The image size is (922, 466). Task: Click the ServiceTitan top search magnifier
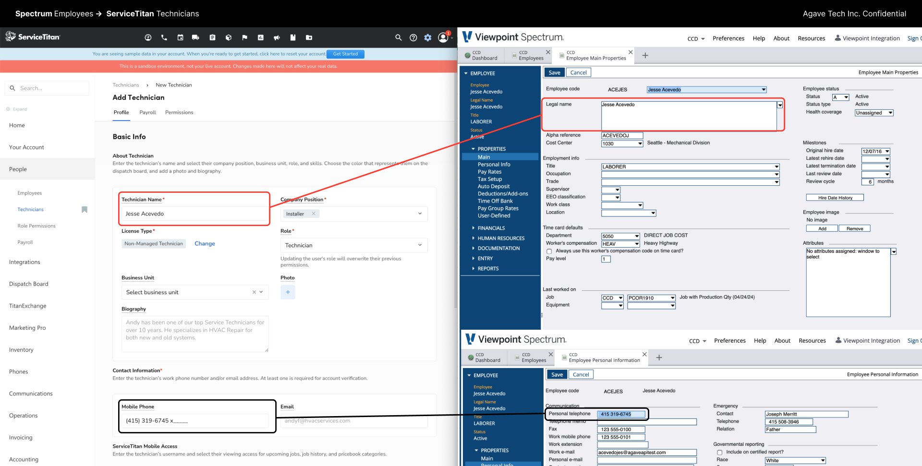398,37
